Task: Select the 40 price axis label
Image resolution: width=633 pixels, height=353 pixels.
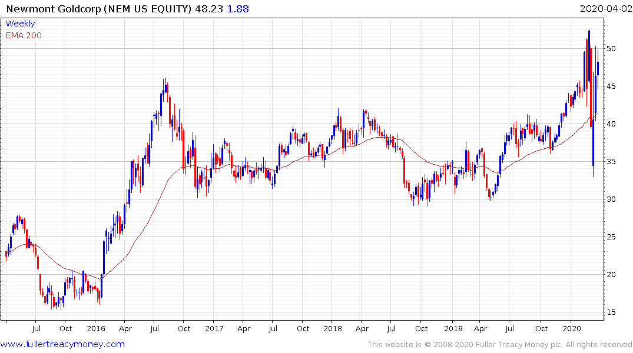Action: point(611,124)
